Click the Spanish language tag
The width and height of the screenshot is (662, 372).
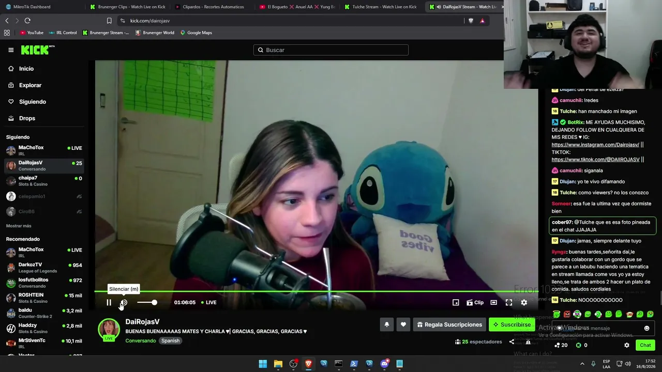click(x=170, y=340)
